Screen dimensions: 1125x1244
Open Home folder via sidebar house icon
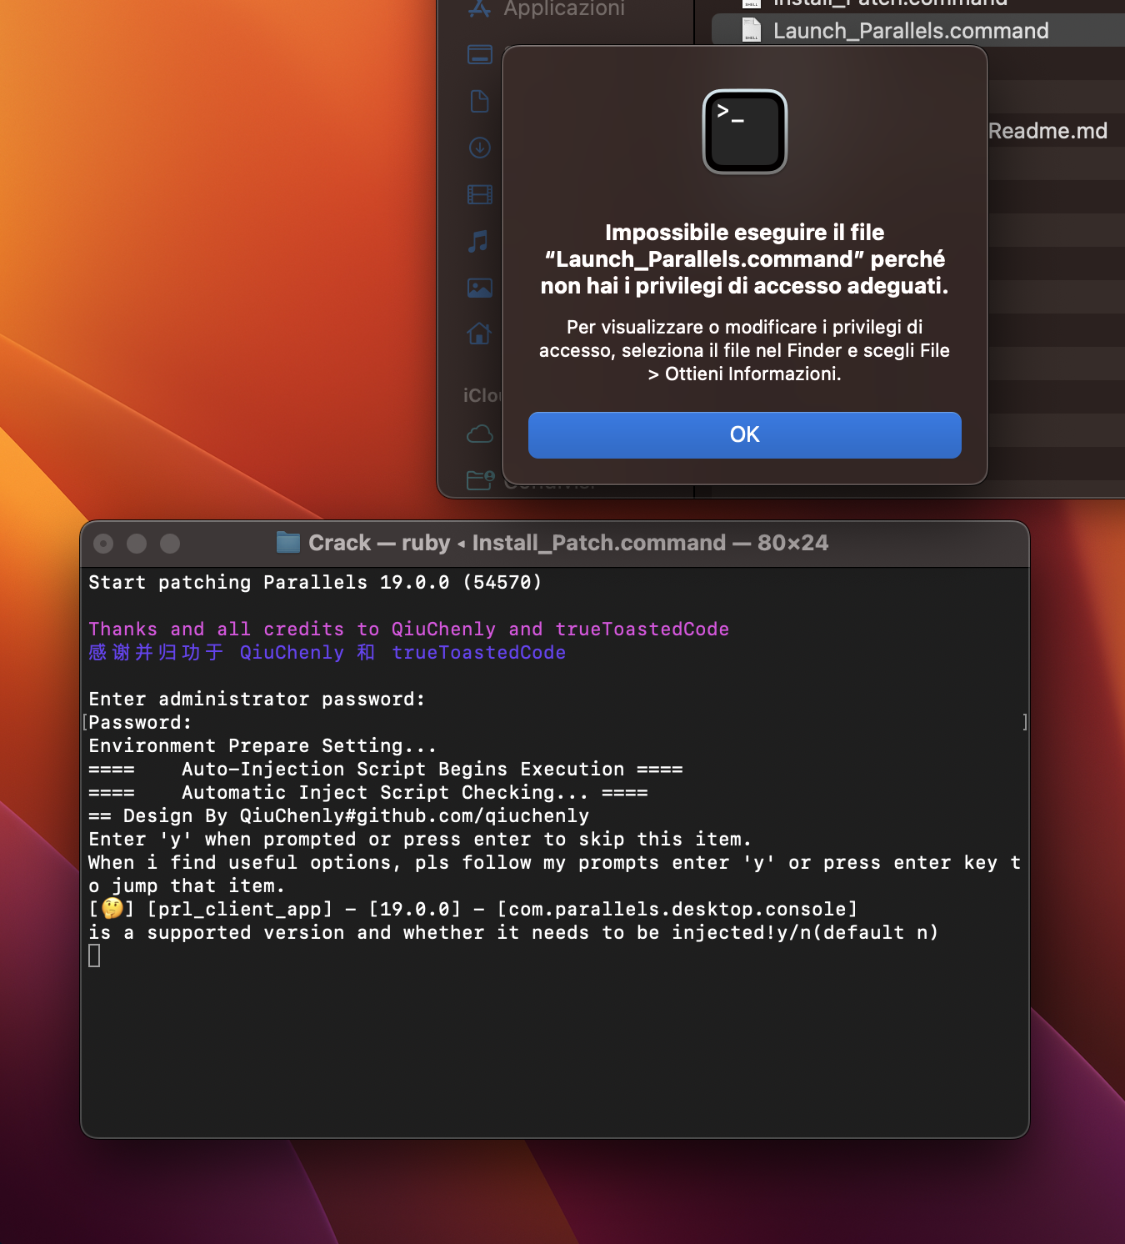point(479,334)
